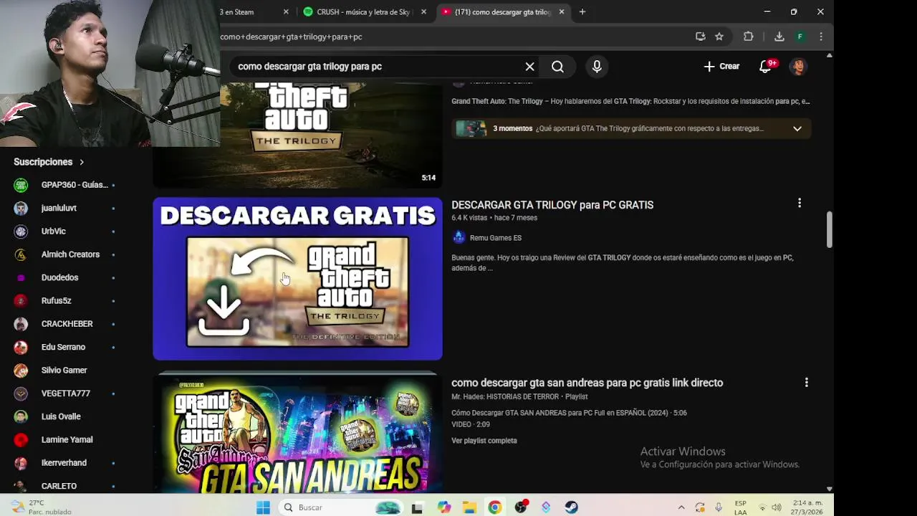
Task: Open Chrome extensions puzzle icon
Action: [749, 37]
